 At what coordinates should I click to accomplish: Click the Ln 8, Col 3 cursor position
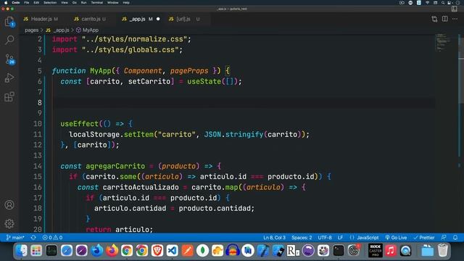coord(274,238)
